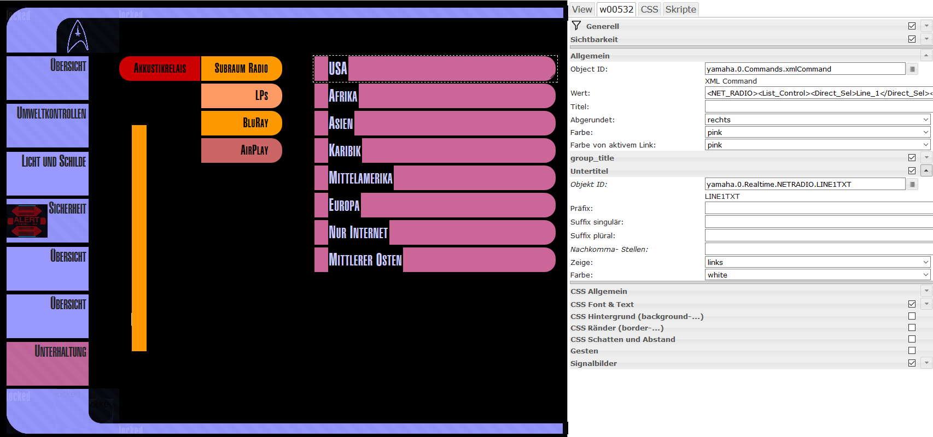Screen dimensions: 933x437
Task: Switch to the View tab
Action: click(582, 9)
